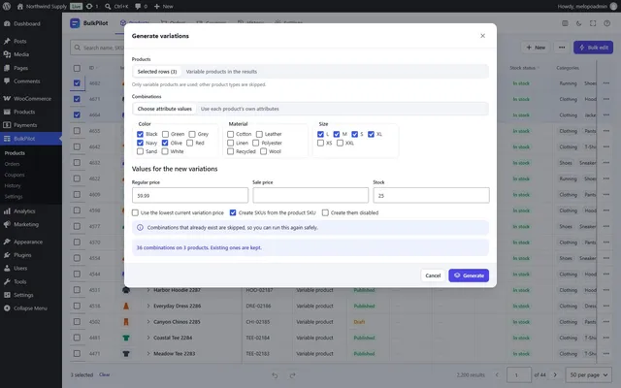Check the Cotton material checkbox
Screen dimensions: 621x388
click(231, 134)
